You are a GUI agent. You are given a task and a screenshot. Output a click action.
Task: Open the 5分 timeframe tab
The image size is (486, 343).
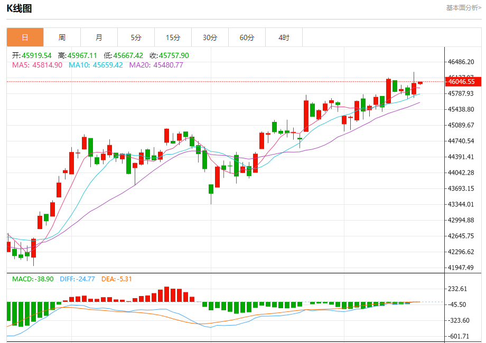136,37
